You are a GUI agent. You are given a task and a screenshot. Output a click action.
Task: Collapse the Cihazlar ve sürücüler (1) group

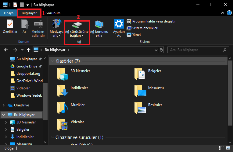coord(52,137)
